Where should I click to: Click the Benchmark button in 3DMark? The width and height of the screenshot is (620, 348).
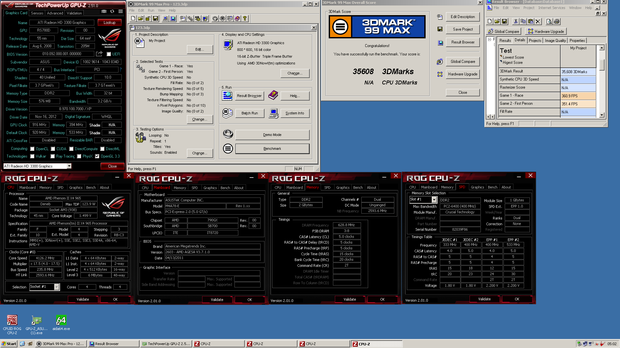tap(272, 149)
